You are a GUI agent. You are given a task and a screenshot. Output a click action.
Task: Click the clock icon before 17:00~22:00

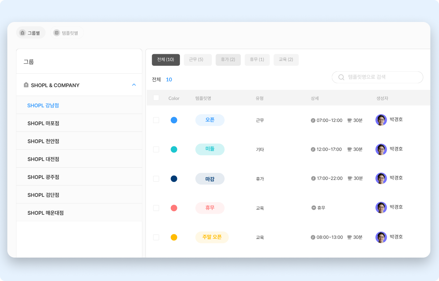tap(313, 178)
